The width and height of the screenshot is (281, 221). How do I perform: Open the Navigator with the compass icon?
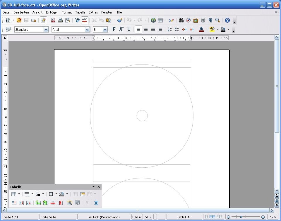(x=188, y=20)
